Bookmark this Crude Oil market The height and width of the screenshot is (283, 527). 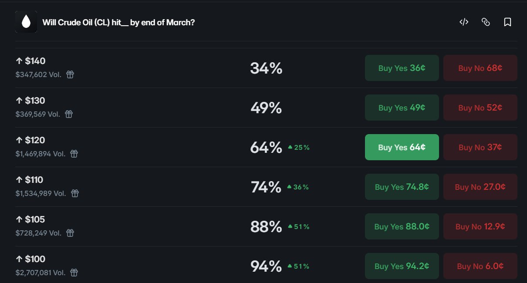(507, 22)
